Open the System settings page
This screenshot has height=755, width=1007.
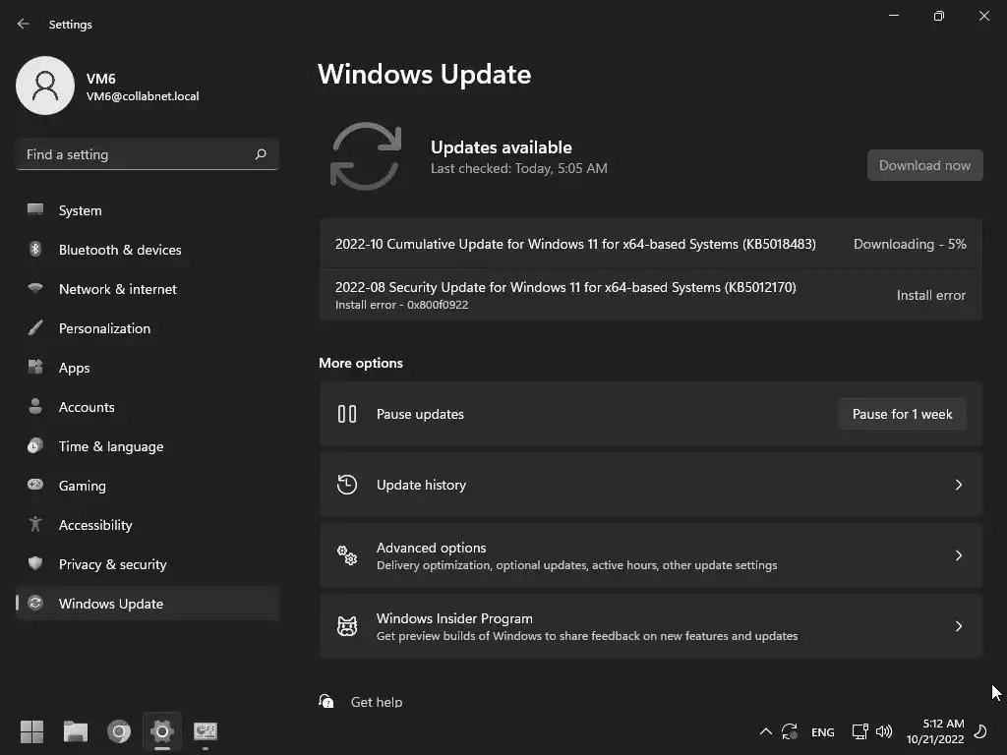pos(148,210)
